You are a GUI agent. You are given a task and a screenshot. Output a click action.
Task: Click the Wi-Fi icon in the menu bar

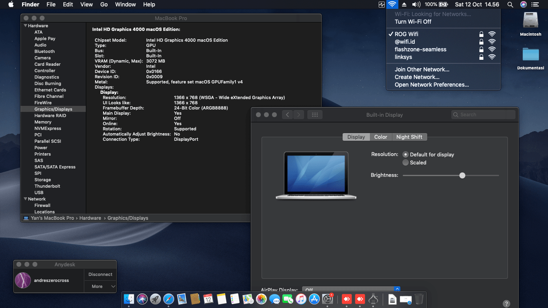(392, 4)
